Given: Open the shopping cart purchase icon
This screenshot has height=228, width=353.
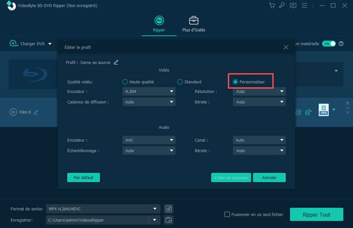Looking at the screenshot, I should (273, 6).
